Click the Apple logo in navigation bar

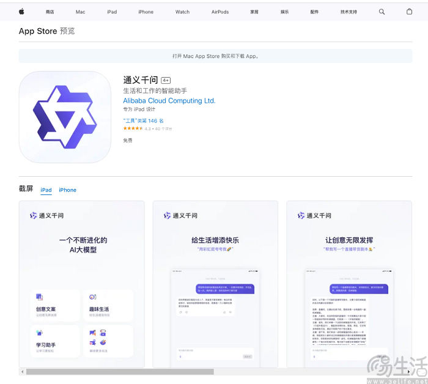21,12
